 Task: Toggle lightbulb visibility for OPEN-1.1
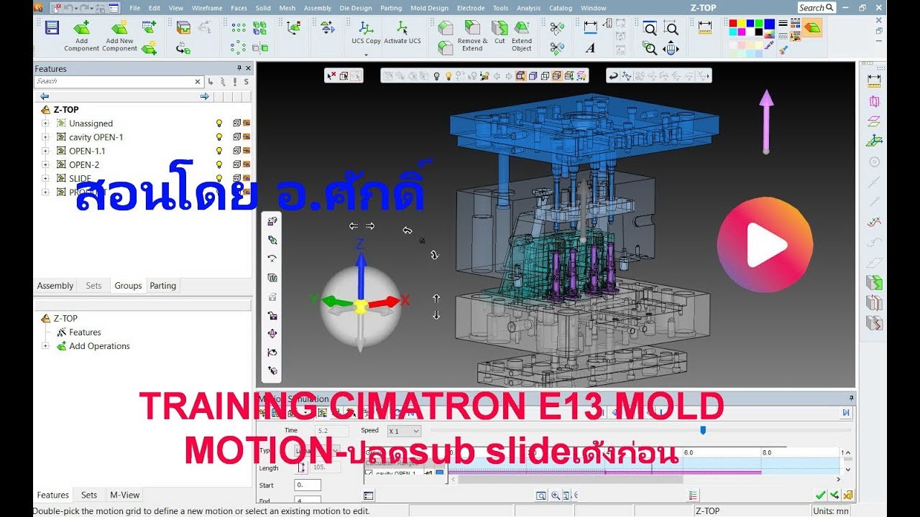point(219,151)
